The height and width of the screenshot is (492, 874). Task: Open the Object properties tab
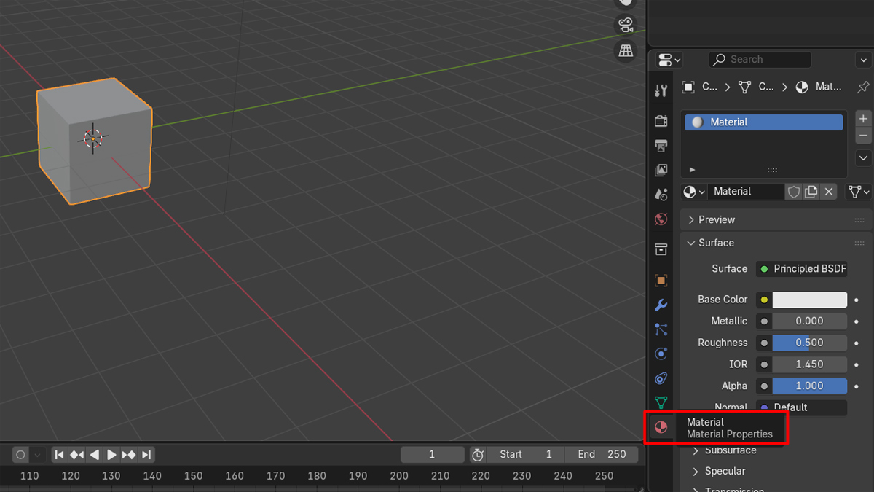(661, 281)
